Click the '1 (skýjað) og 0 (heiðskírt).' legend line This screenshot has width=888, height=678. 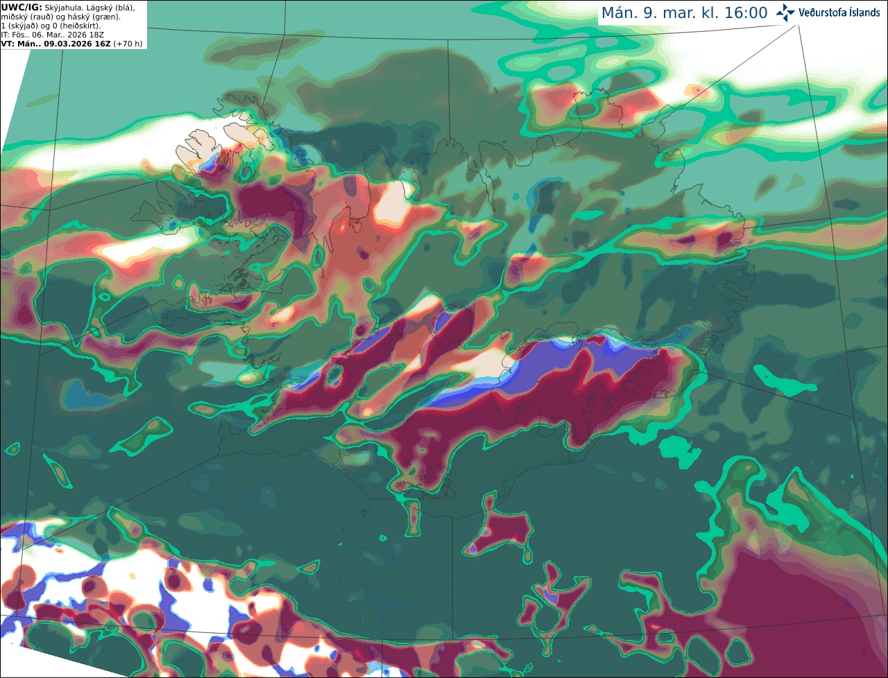pyautogui.click(x=51, y=26)
